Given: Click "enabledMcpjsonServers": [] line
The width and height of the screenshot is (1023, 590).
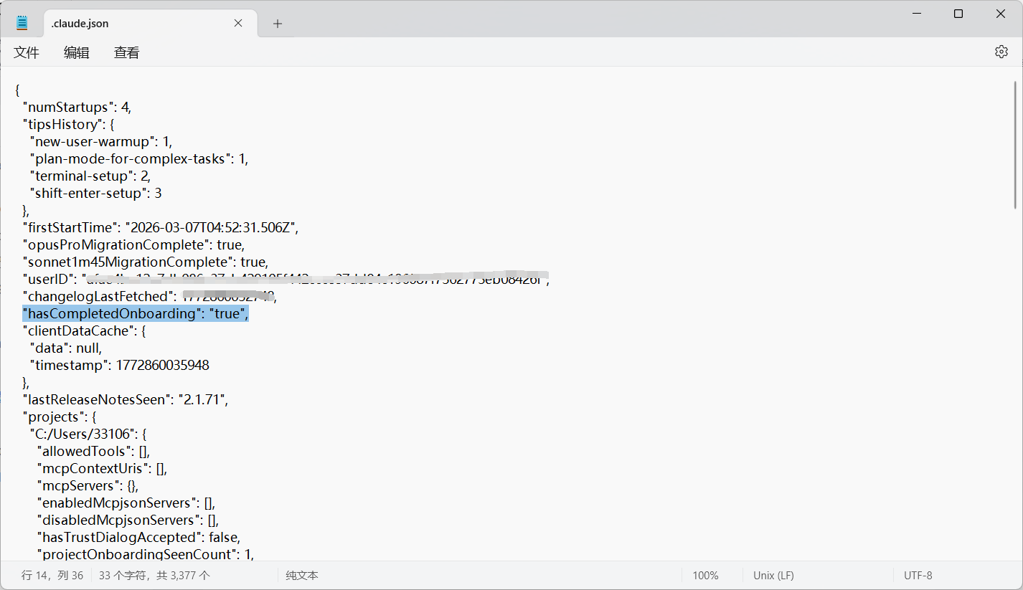Looking at the screenshot, I should click(x=126, y=503).
